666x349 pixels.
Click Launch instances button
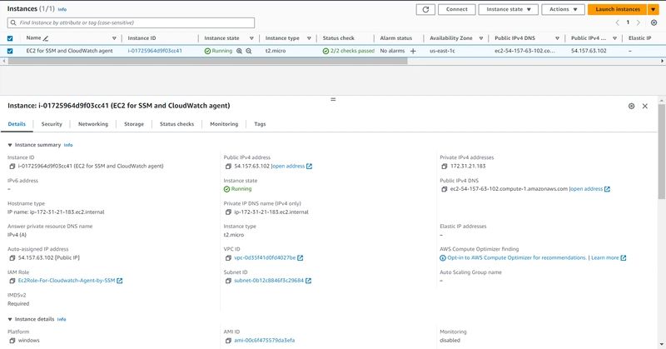(x=618, y=9)
